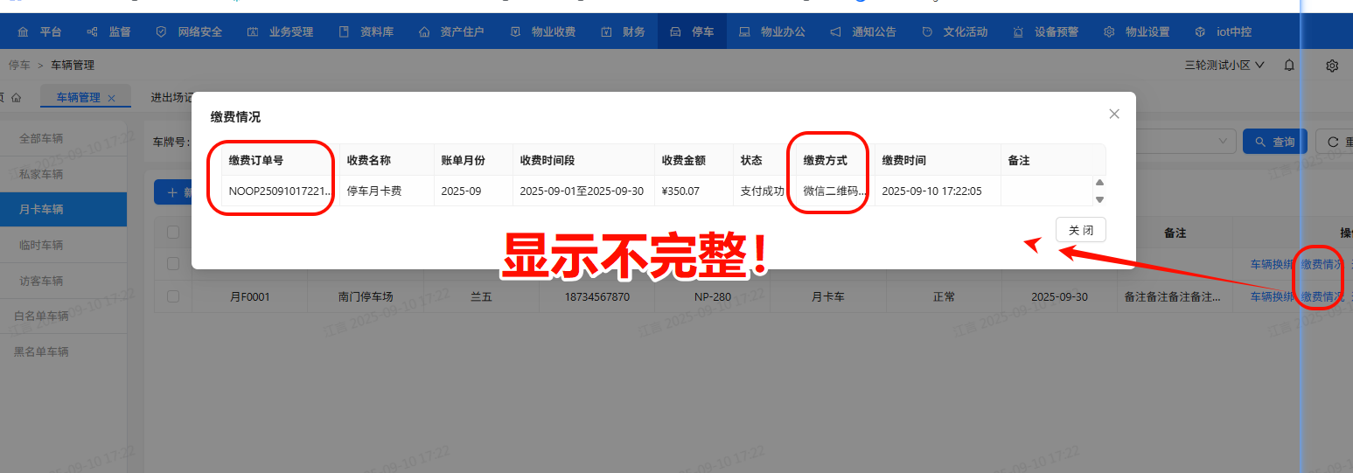This screenshot has height=473, width=1353.
Task: Close the 车辆管理 tab
Action: coord(111,99)
